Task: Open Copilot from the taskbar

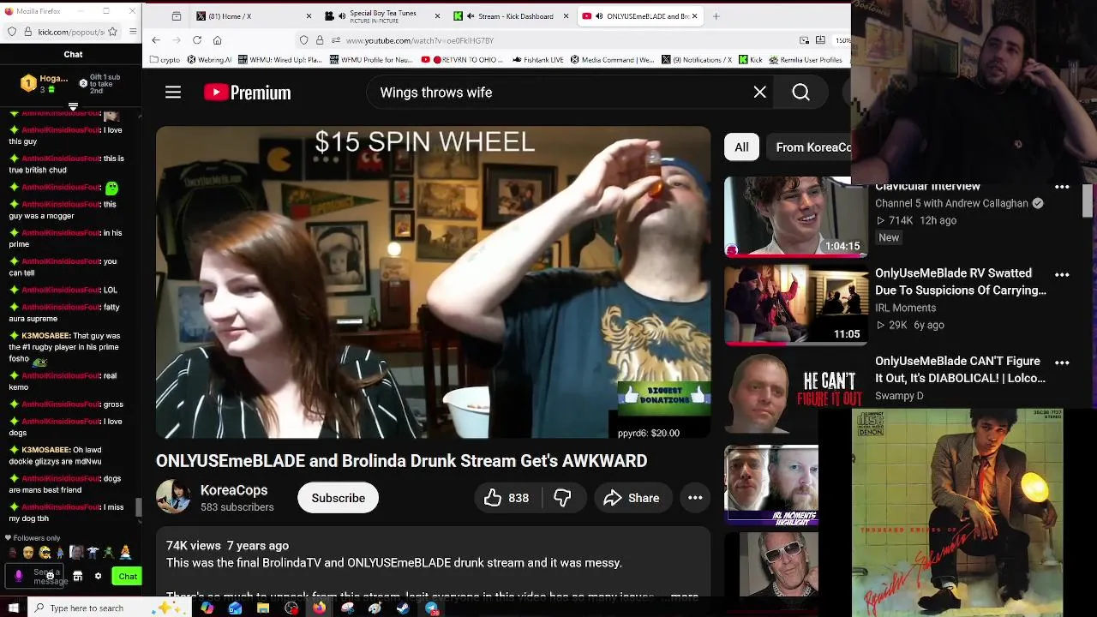Action: point(207,608)
